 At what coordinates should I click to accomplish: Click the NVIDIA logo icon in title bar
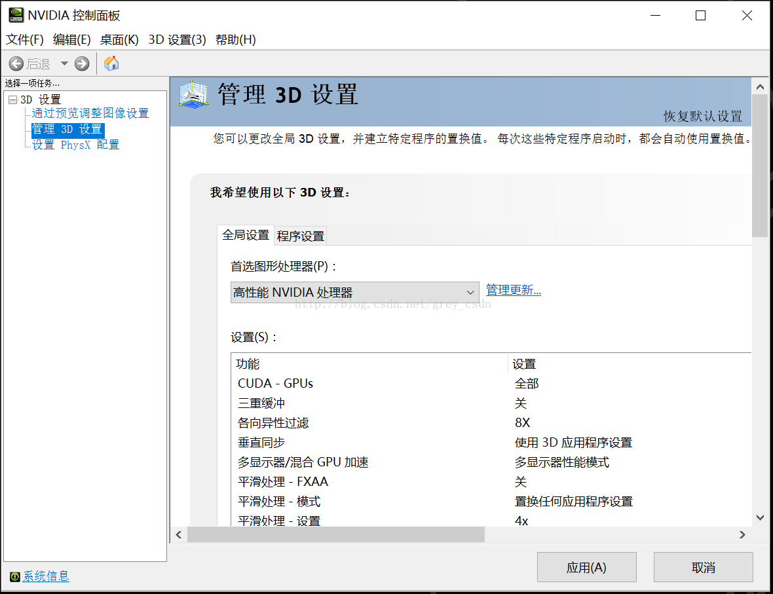click(x=16, y=15)
